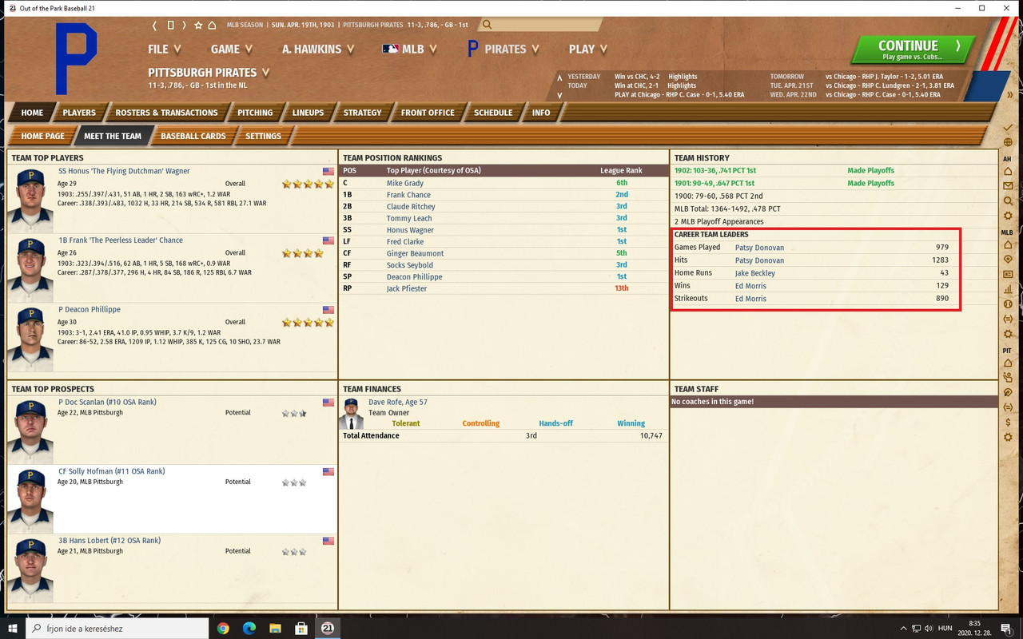Image resolution: width=1023 pixels, height=639 pixels.
Task: Open Deacon Phillippe's top player entry
Action: tap(90, 309)
